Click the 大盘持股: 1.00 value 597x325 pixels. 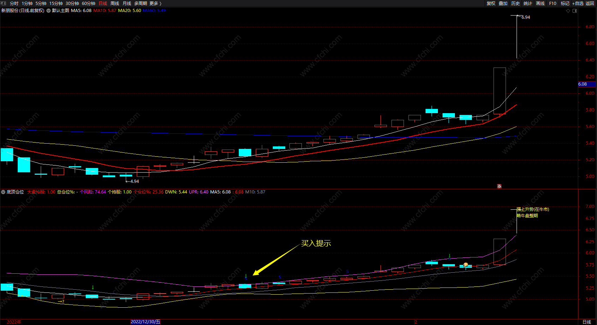point(41,192)
